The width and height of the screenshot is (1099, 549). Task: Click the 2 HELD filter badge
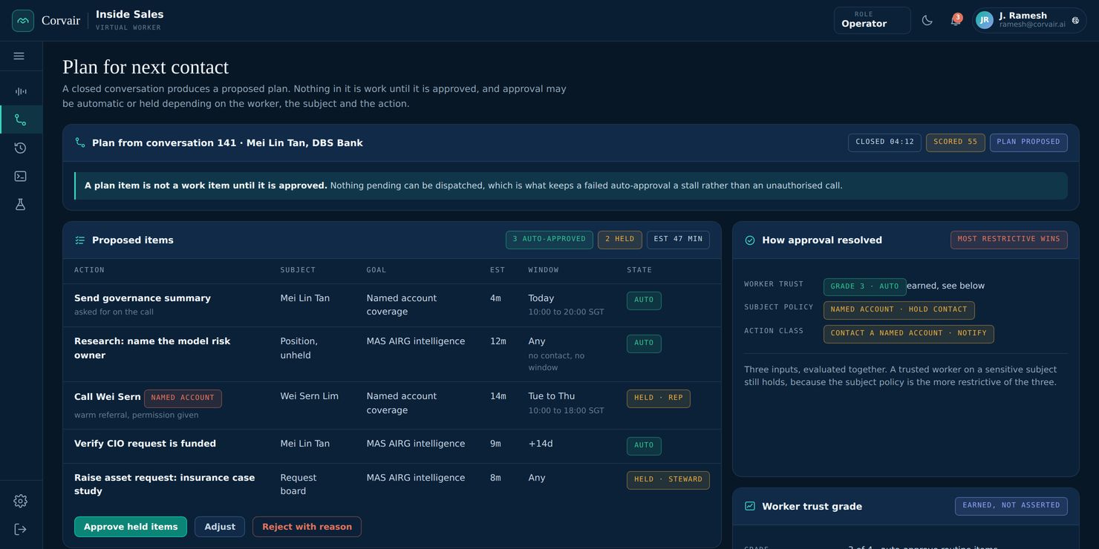[619, 240]
